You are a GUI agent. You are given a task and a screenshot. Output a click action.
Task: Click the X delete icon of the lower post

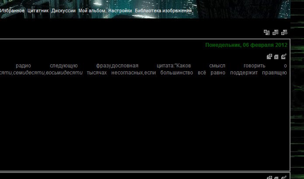(x=276, y=177)
